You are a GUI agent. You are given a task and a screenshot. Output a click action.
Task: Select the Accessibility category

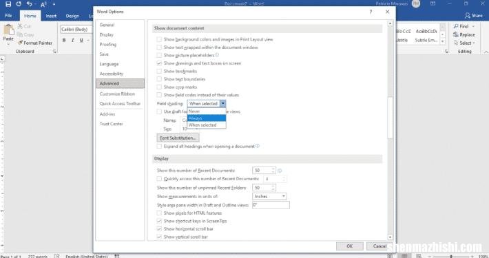[x=120, y=74]
